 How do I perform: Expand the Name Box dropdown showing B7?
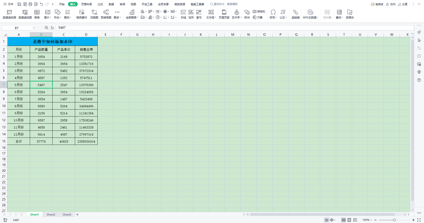[34, 28]
